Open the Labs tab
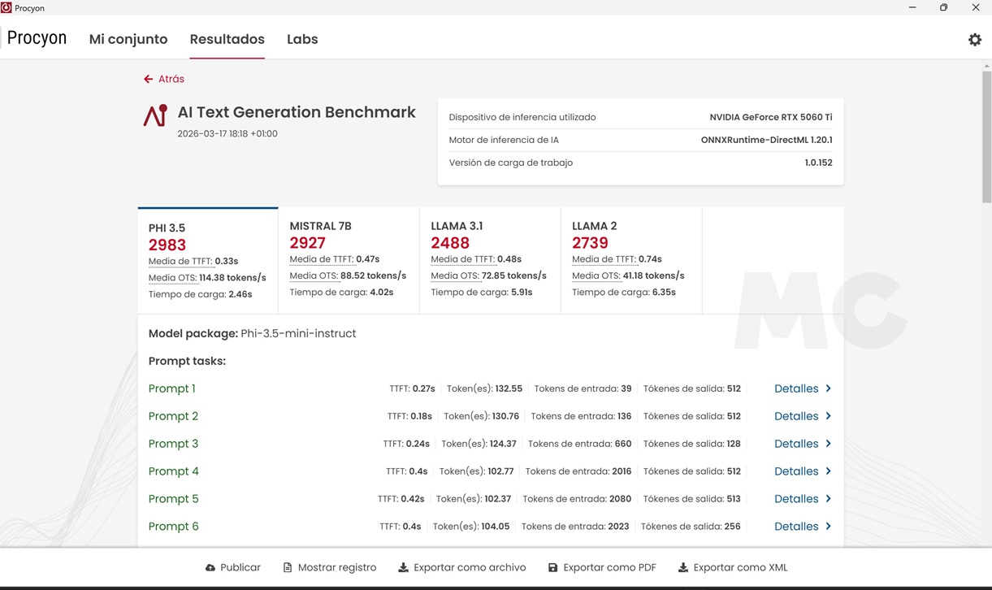This screenshot has width=992, height=590. pyautogui.click(x=302, y=39)
